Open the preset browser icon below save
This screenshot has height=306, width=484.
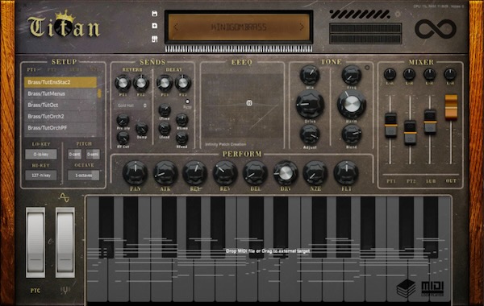coord(155,39)
